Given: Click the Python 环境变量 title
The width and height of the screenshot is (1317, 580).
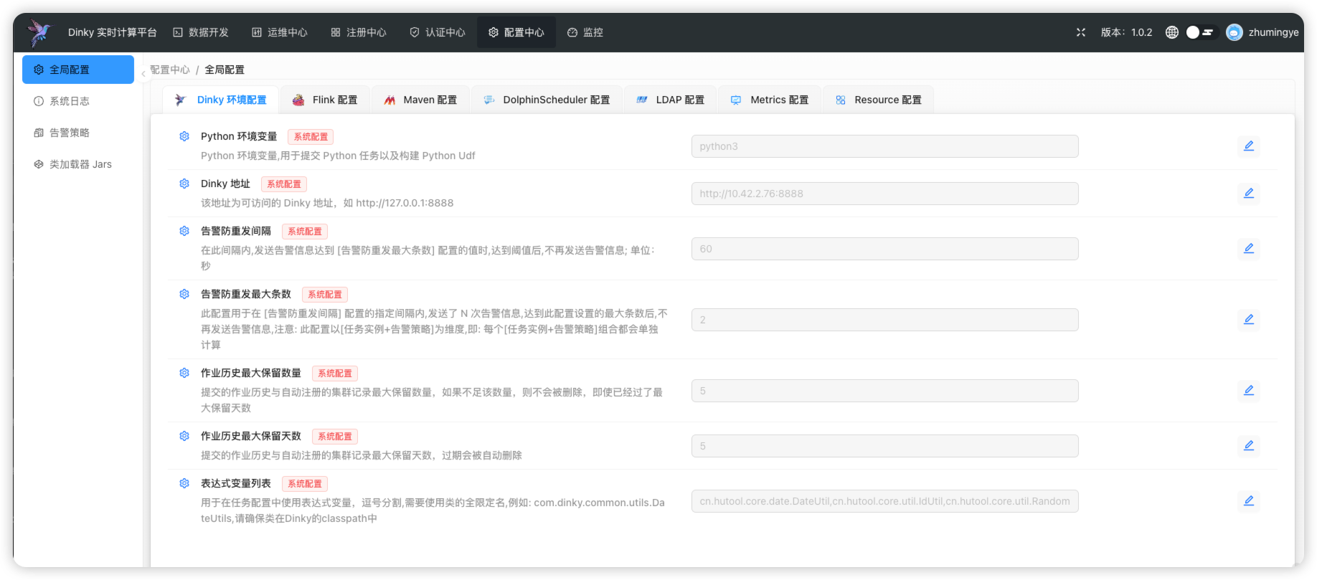Looking at the screenshot, I should pyautogui.click(x=239, y=136).
